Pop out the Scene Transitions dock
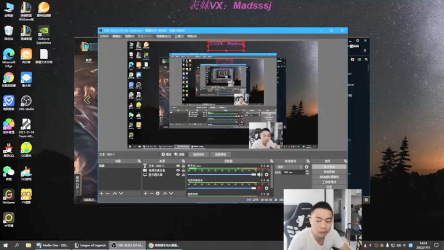The width and height of the screenshot is (444, 250). 308,161
